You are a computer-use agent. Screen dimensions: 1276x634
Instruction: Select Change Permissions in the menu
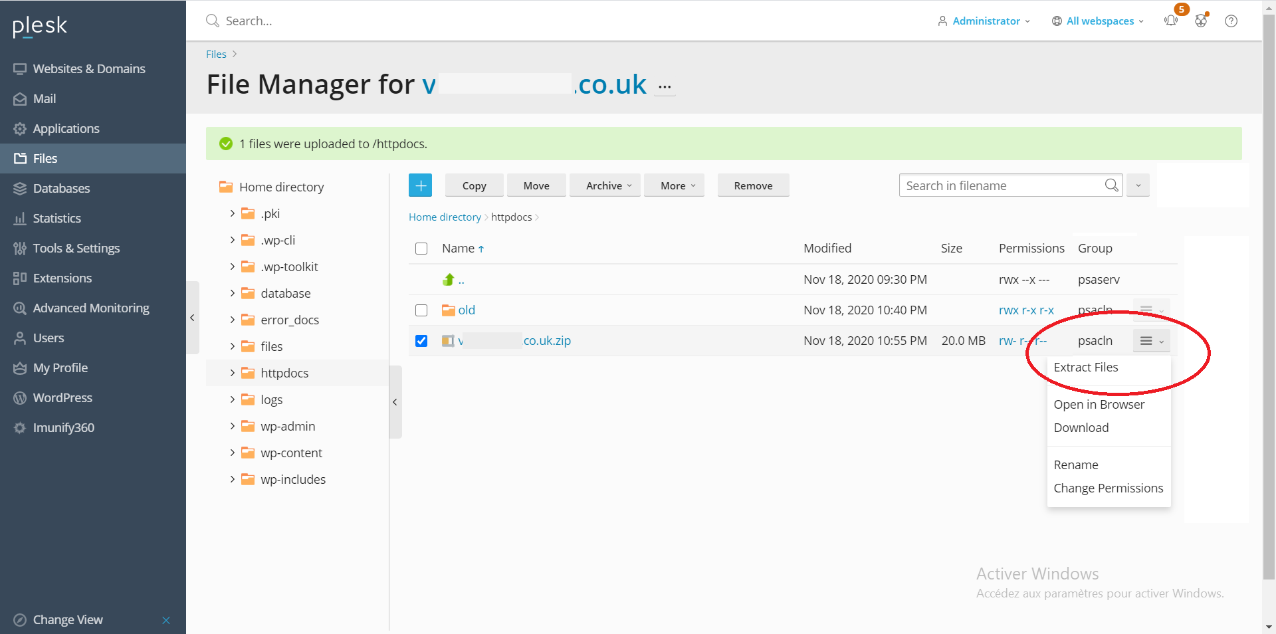click(1108, 488)
